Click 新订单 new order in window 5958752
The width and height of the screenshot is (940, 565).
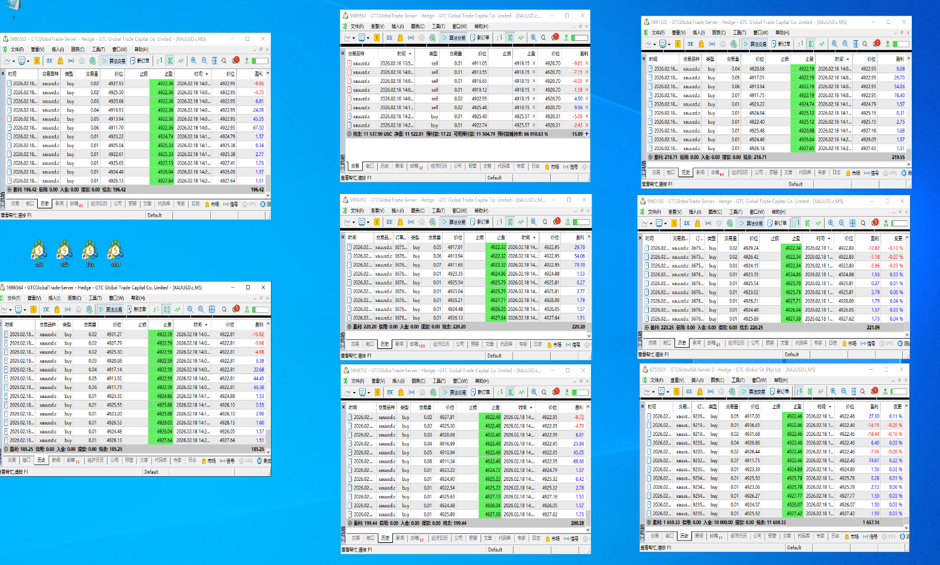481,392
